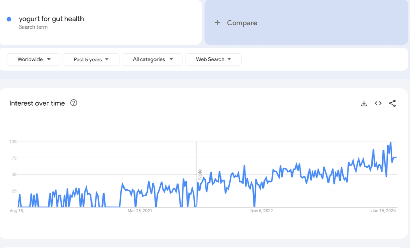This screenshot has height=248, width=410.
Task: Open the Worldwide region dropdown
Action: click(x=33, y=59)
